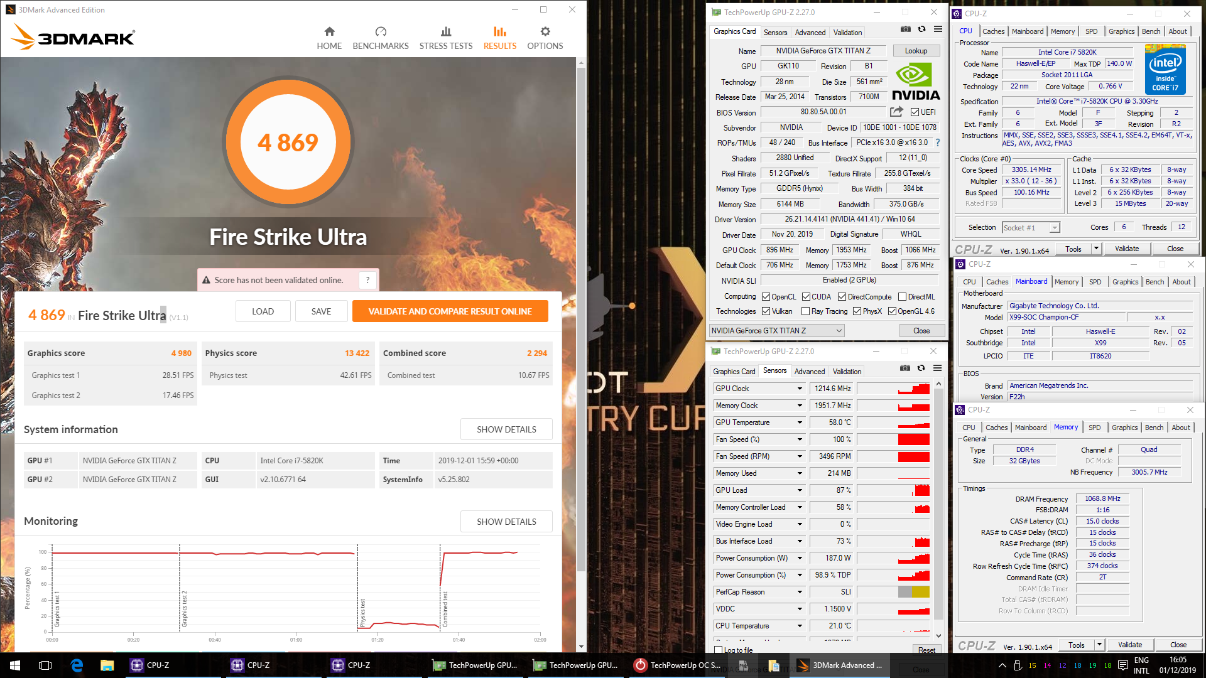
Task: Click the GPU Load sensor graph
Action: coord(893,490)
